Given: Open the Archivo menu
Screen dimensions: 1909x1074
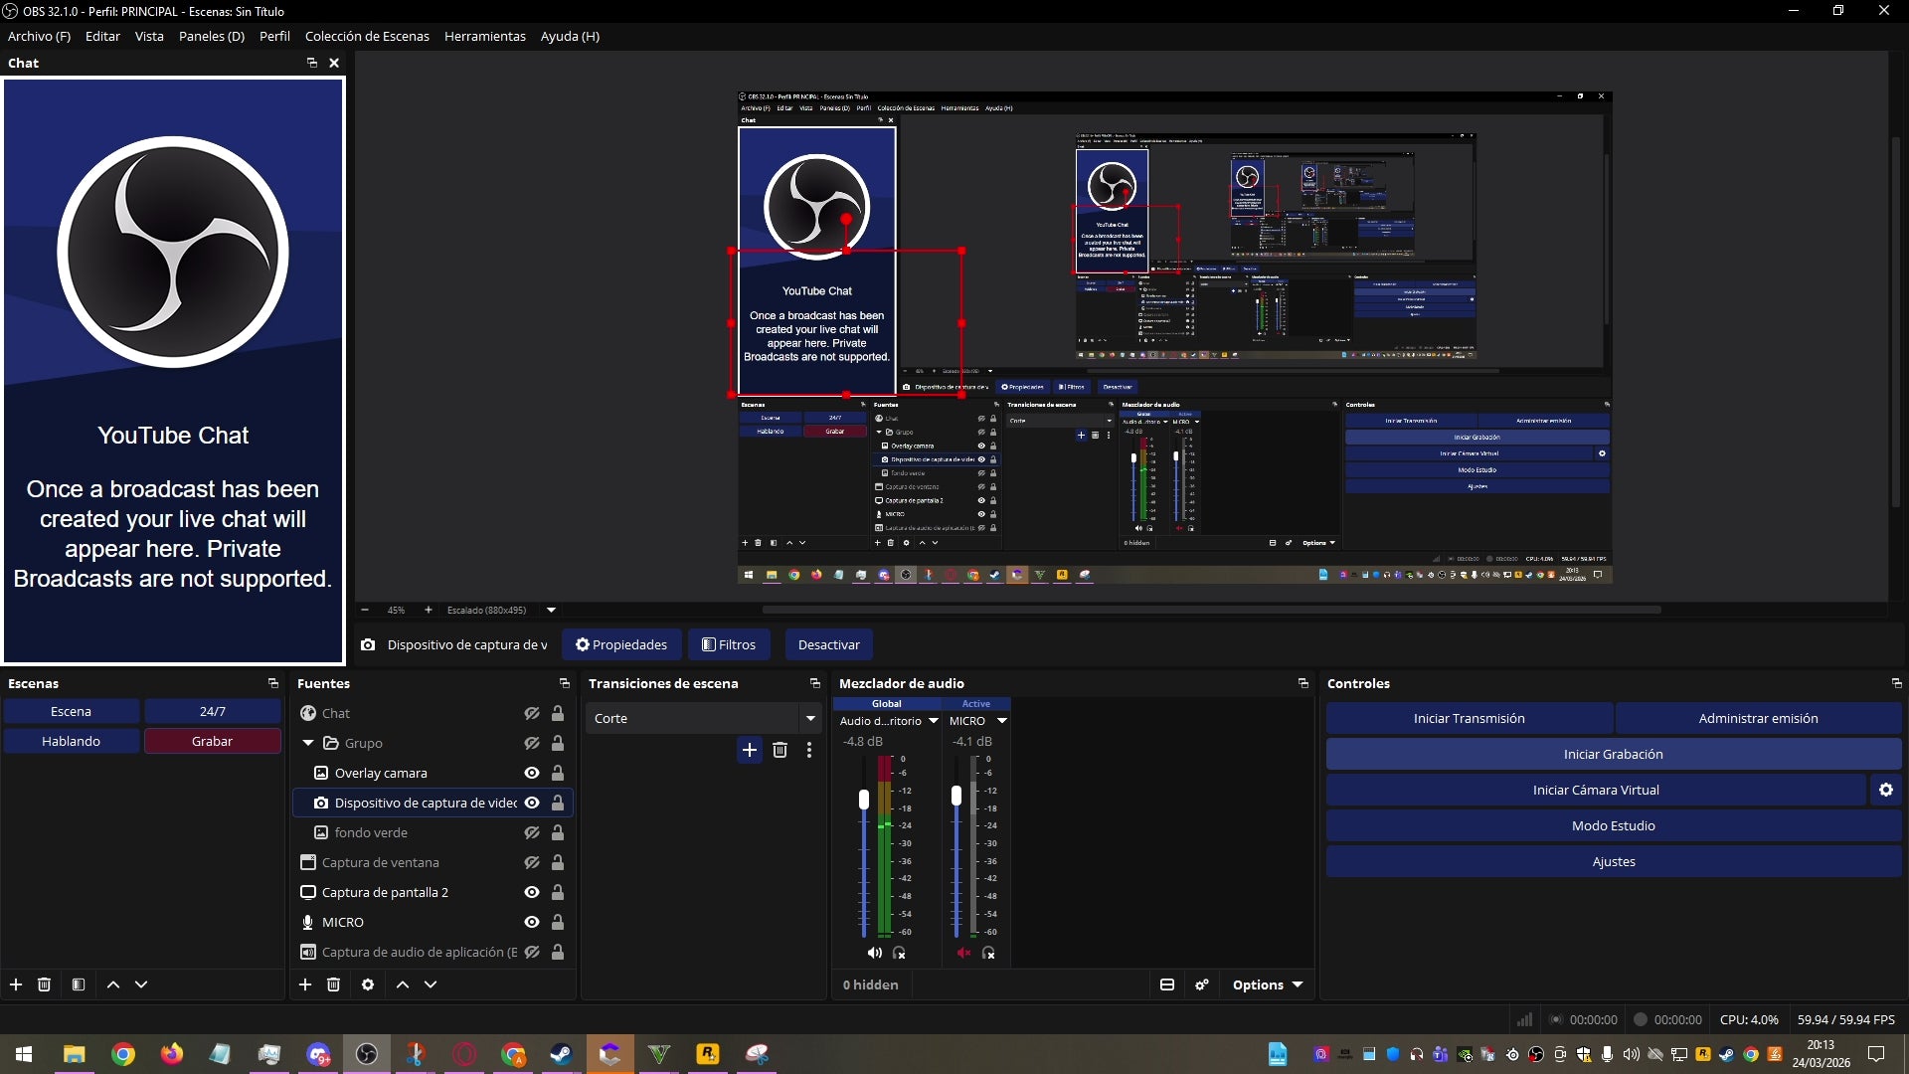Looking at the screenshot, I should (39, 36).
